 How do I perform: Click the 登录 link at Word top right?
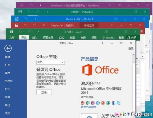coord(131,48)
